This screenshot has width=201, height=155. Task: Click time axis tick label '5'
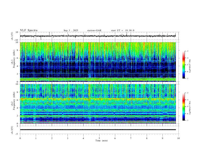99,138
